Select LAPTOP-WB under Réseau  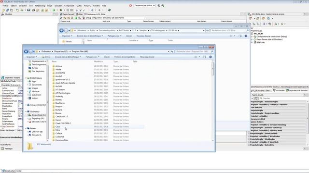point(35,132)
